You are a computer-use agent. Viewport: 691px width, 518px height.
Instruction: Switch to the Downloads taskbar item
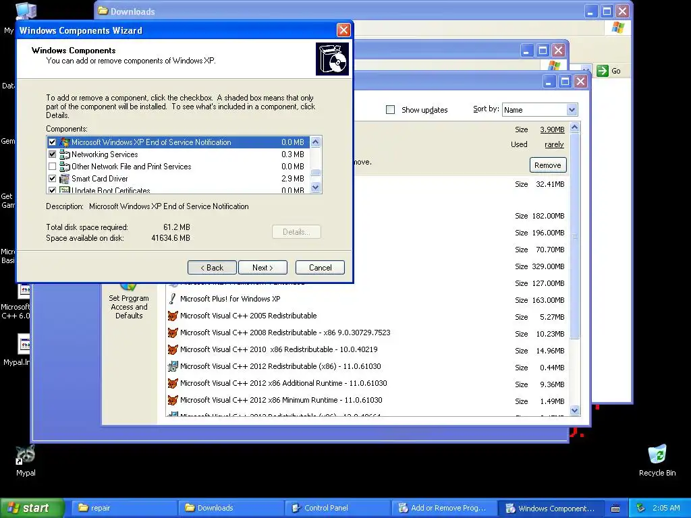coord(231,509)
